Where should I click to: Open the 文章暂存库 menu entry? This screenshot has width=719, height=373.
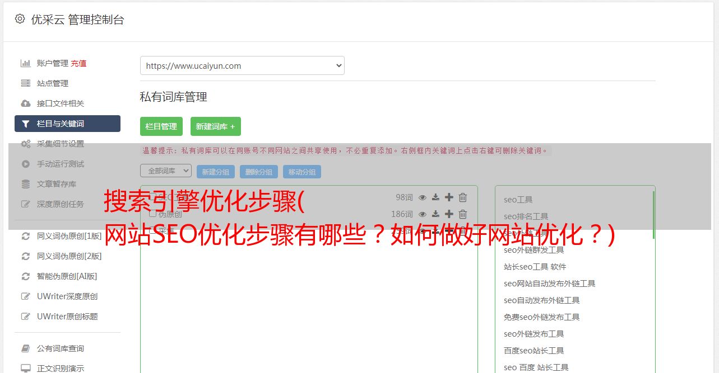[57, 184]
